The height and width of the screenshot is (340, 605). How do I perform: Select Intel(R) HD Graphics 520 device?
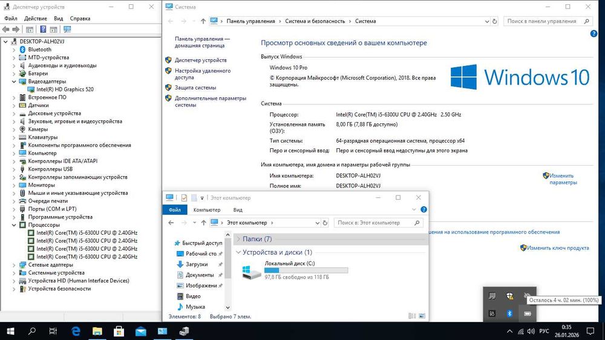pyautogui.click(x=65, y=89)
